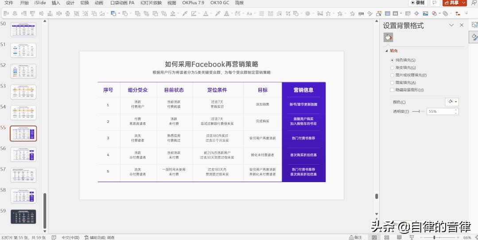Select slide 56 thumbnail

tap(23, 154)
